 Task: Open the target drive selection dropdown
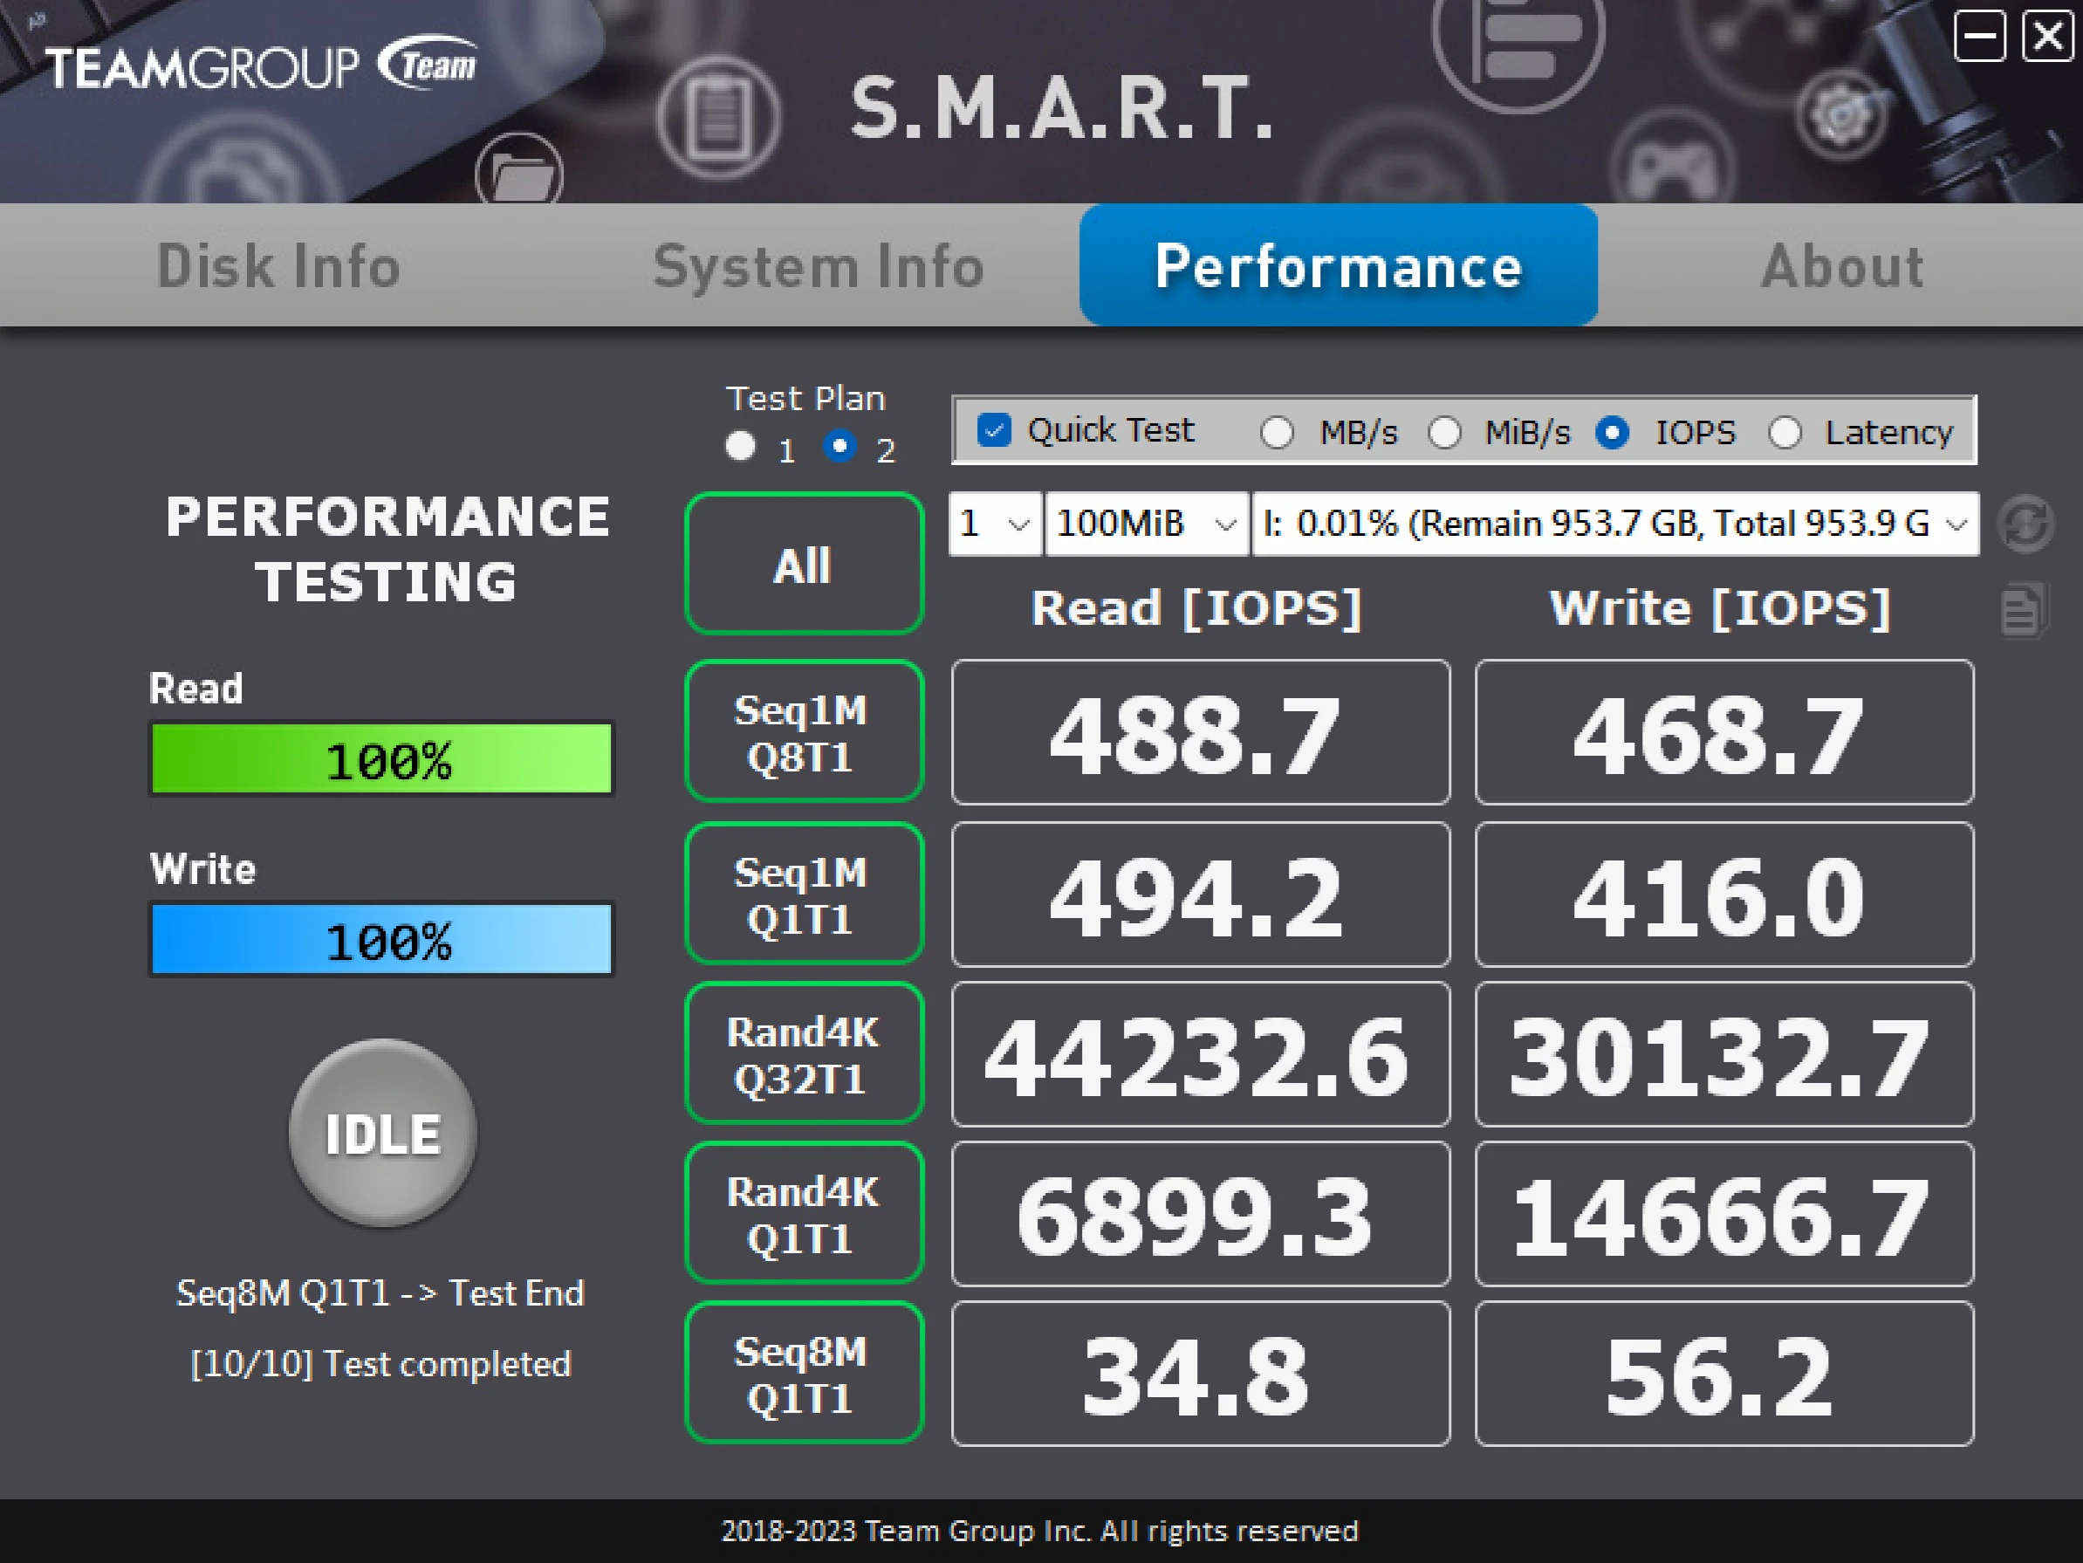1614,524
